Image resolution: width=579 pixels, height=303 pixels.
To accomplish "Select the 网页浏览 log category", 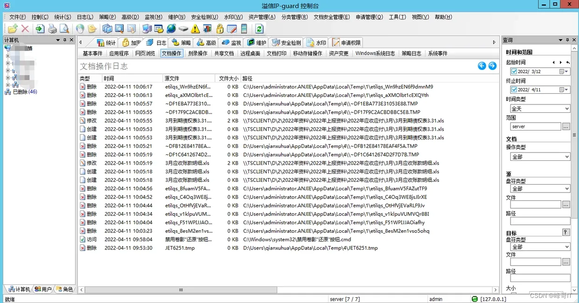I will tap(145, 54).
